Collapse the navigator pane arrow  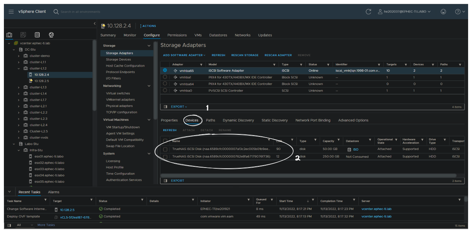[94, 24]
